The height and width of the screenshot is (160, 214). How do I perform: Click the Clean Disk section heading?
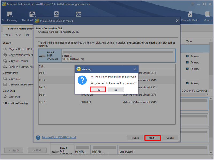[9, 91]
